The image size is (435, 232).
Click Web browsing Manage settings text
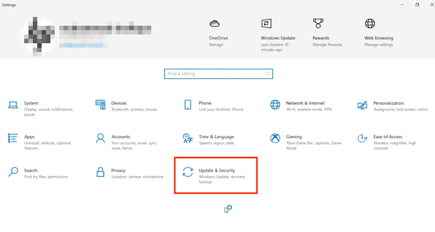coord(379,45)
